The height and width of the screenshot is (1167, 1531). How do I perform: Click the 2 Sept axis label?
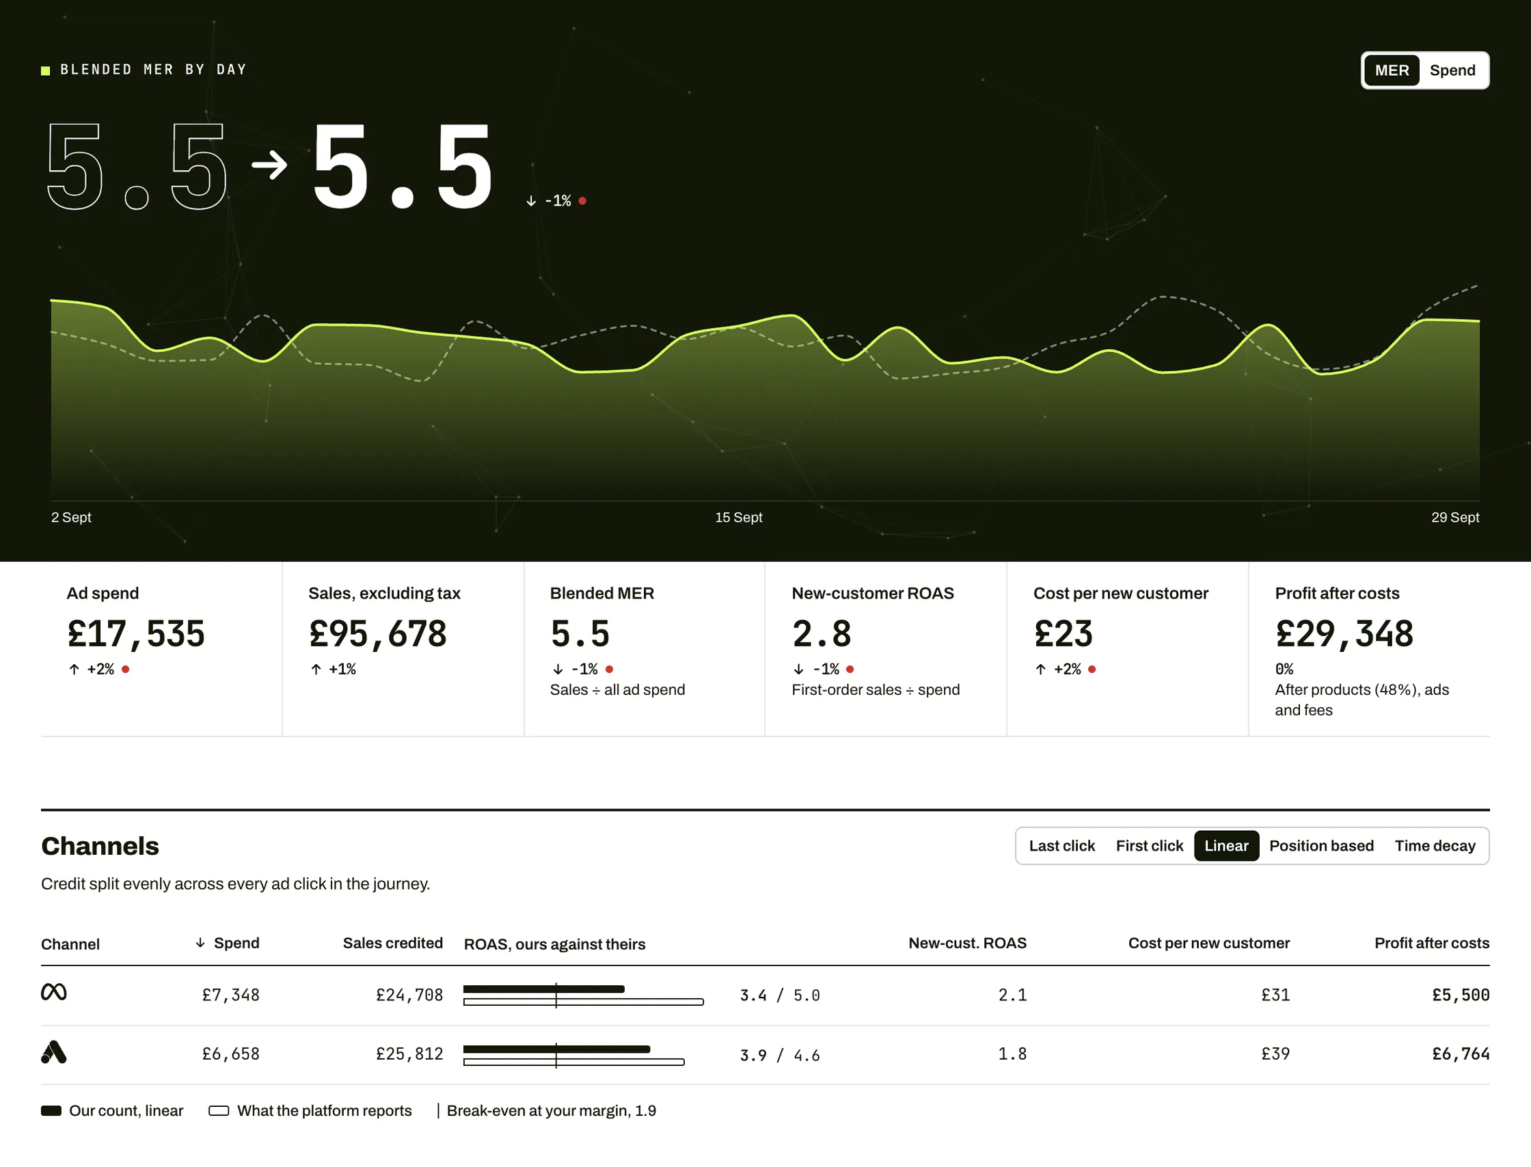[71, 517]
